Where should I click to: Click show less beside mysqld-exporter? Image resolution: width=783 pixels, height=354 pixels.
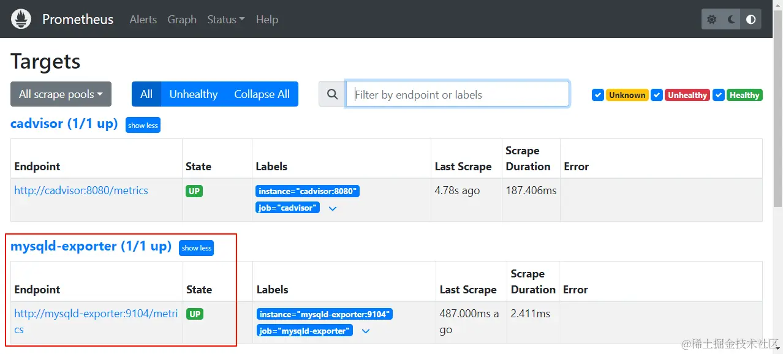196,248
